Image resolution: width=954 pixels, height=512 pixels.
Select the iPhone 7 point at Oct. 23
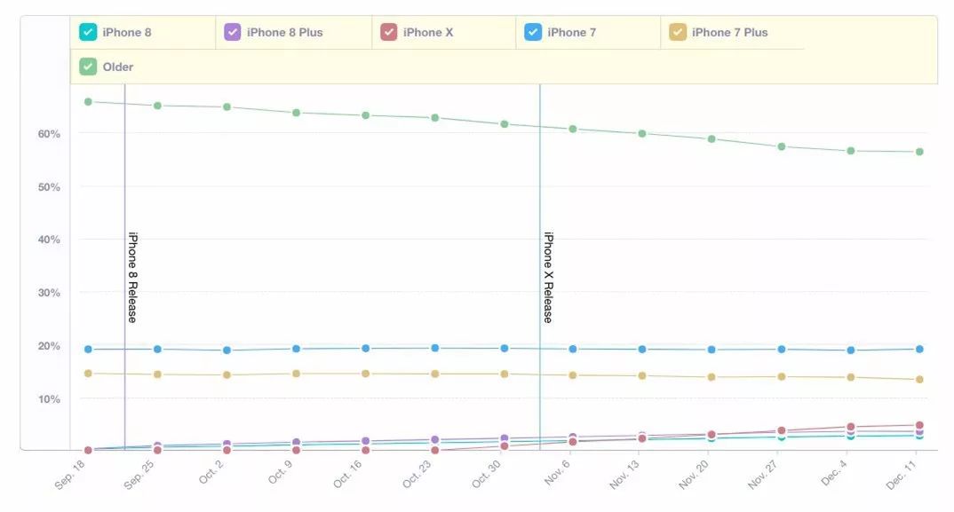click(434, 348)
